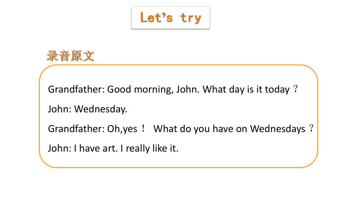Click the "Let's try" title box

(171, 17)
